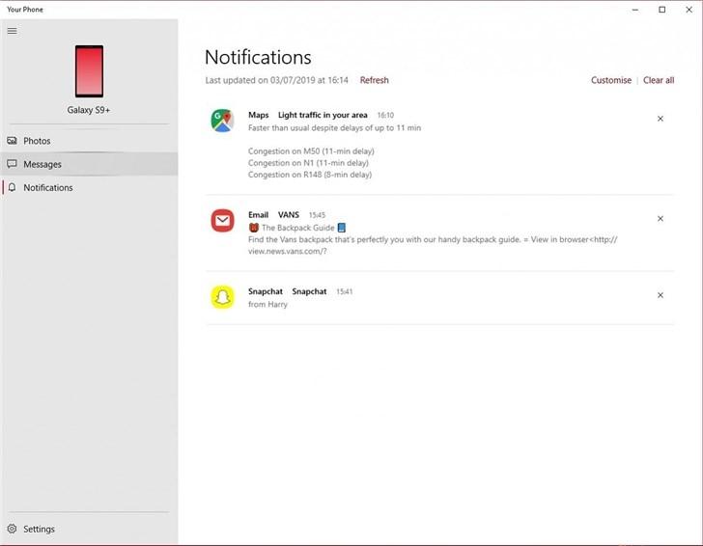Dismiss the Snapchat notification from Harry
Viewport: 703px width, 546px height.
click(x=660, y=295)
